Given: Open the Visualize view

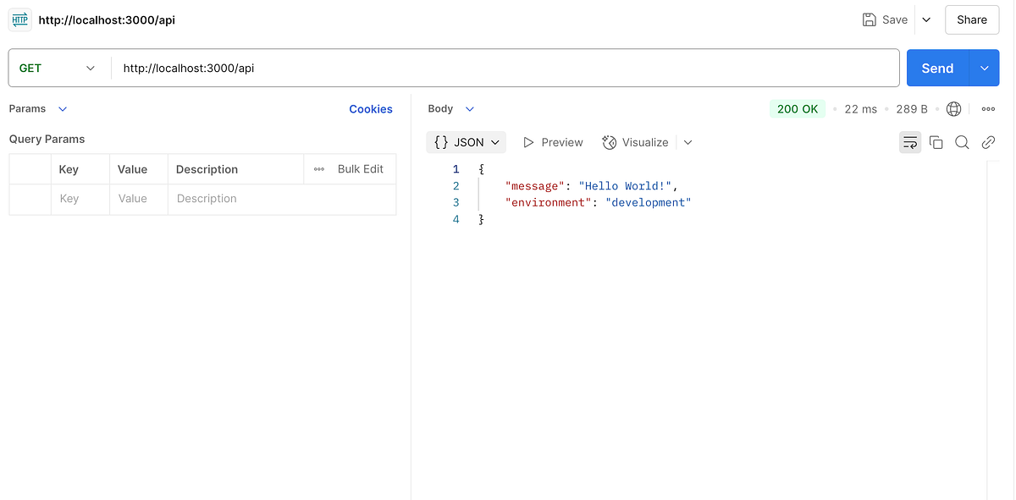Looking at the screenshot, I should coord(635,142).
